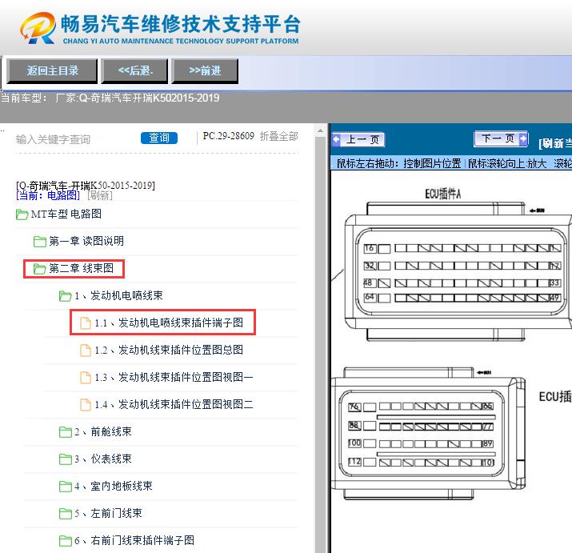Click the [当前：电路图] link
This screenshot has width=572, height=553.
pyautogui.click(x=48, y=195)
